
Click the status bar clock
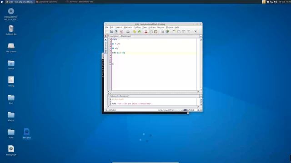[x=199, y=110]
